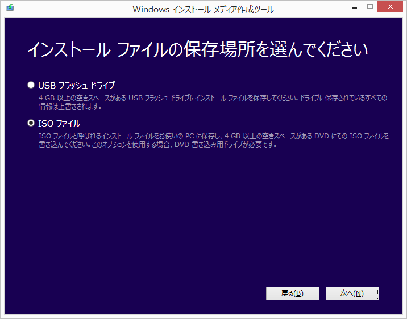Maximize the media creation tool window

point(370,7)
